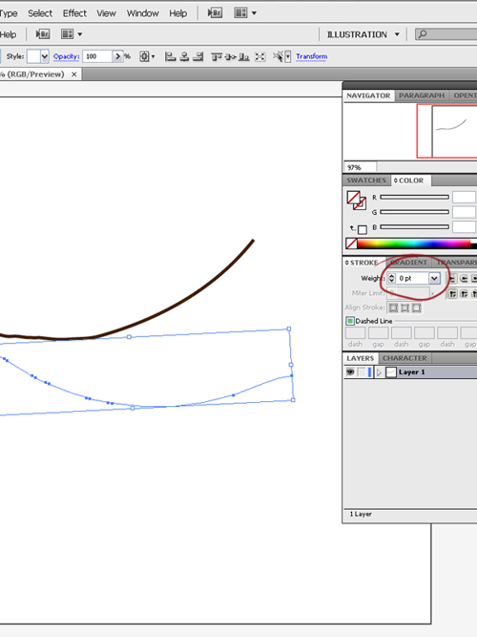Viewport: 477px width, 637px height.
Task: Click the Transform link
Action: 311,56
